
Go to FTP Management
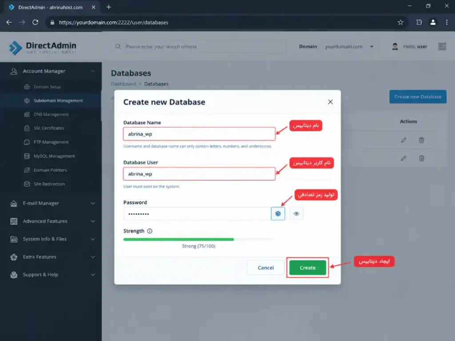(x=51, y=142)
